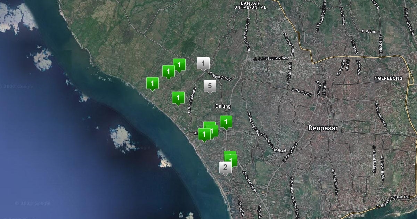Click the Denpasar city label
The width and height of the screenshot is (417, 219).
(x=323, y=128)
